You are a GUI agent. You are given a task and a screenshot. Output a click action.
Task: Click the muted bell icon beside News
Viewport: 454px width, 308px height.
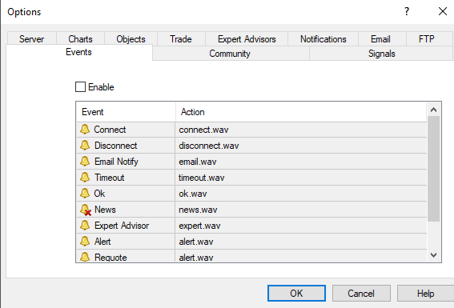86,210
